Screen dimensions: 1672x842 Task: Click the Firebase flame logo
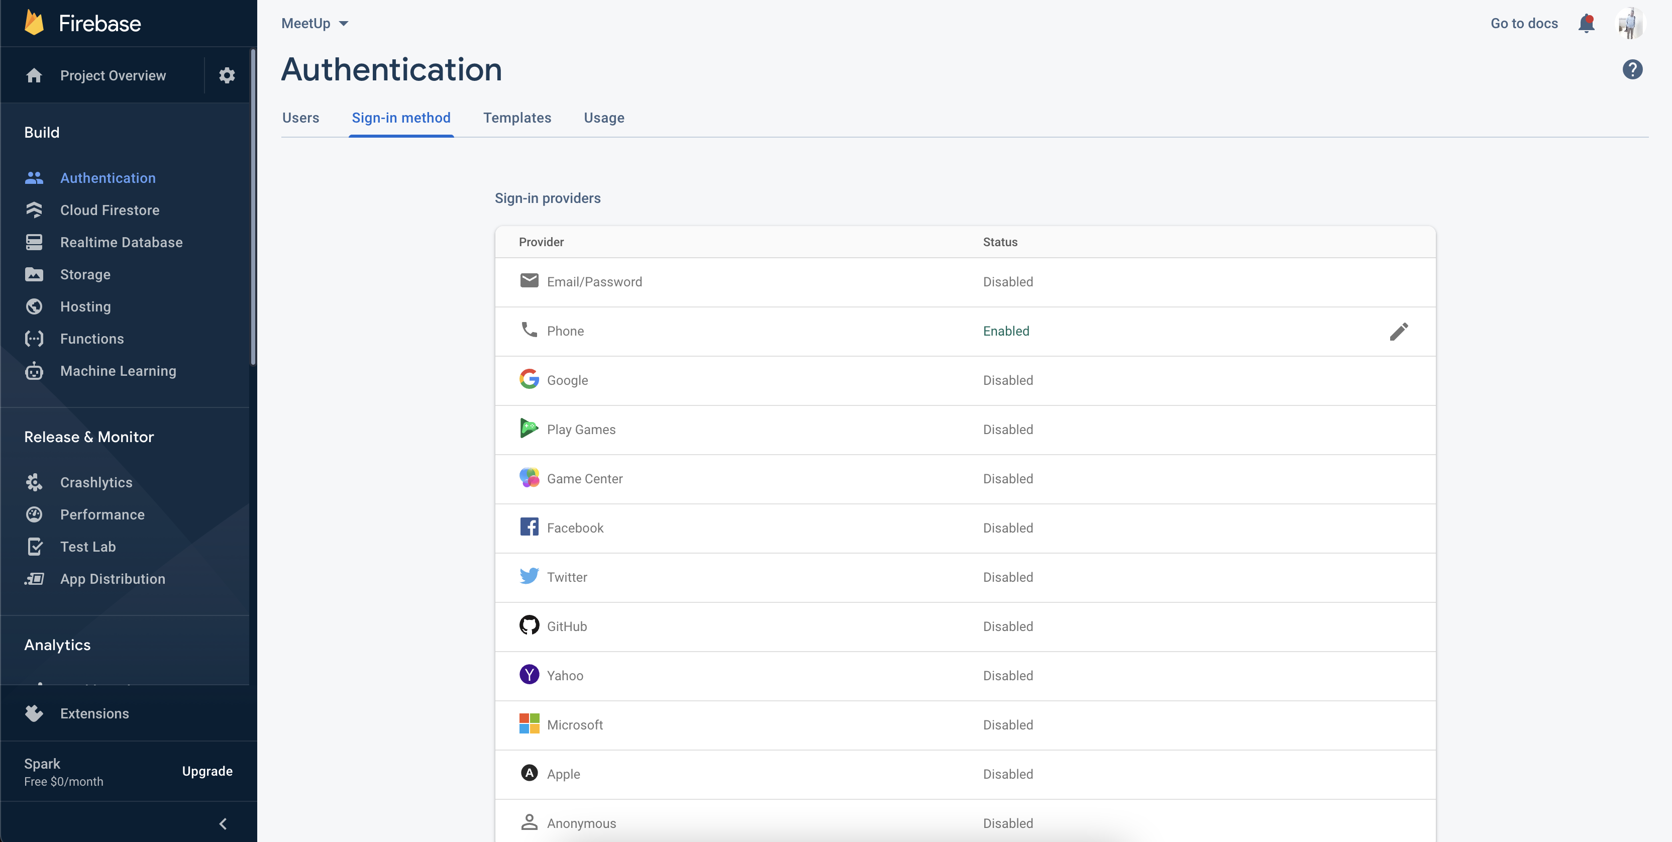coord(34,24)
